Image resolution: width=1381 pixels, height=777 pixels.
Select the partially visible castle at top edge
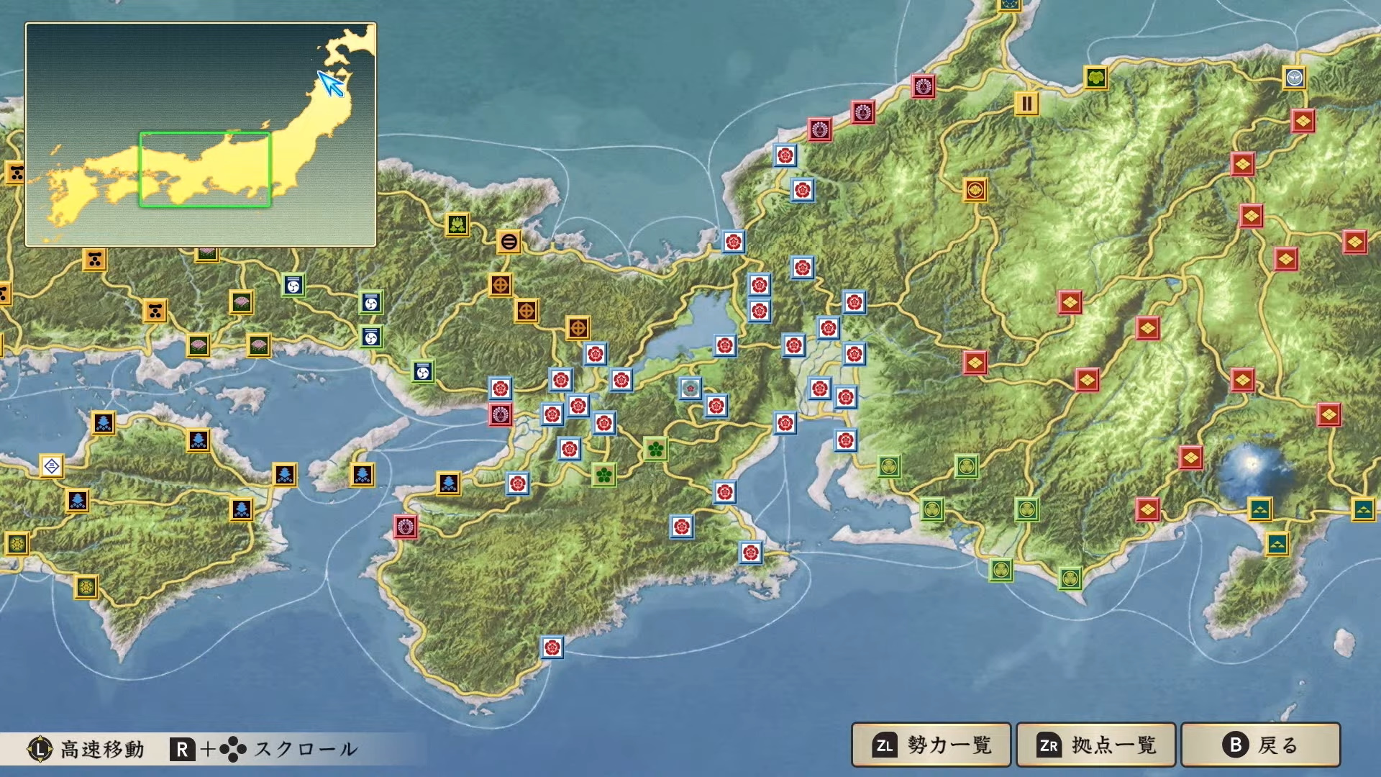point(1009,4)
